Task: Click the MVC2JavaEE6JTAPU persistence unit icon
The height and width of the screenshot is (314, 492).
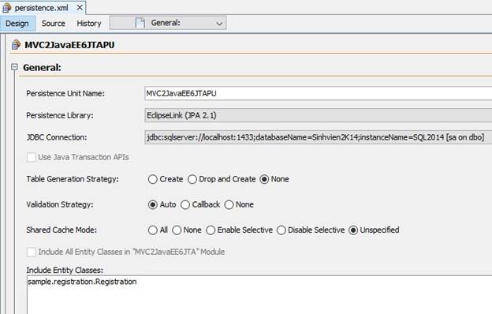Action: 16,45
